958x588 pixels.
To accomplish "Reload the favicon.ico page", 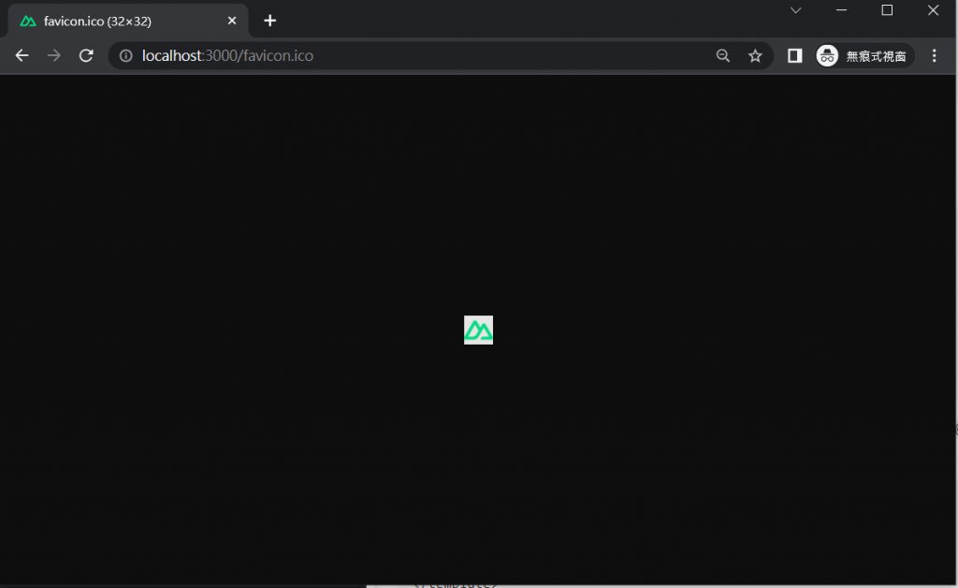I will click(86, 55).
